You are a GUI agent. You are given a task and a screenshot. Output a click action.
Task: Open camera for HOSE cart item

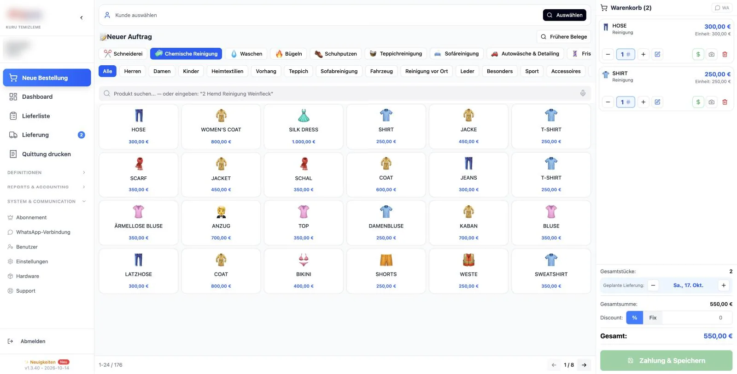pos(712,54)
